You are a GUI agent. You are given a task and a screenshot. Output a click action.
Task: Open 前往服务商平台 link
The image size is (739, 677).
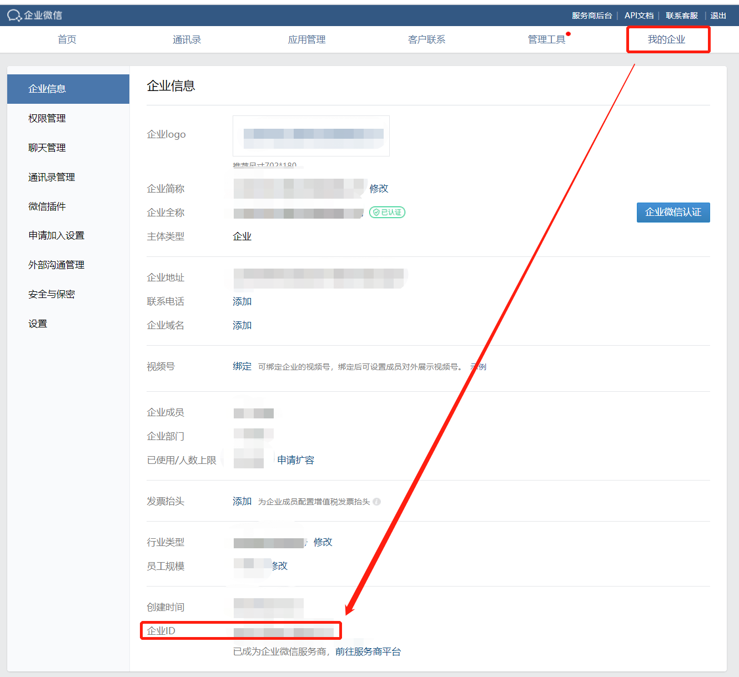[x=368, y=651]
